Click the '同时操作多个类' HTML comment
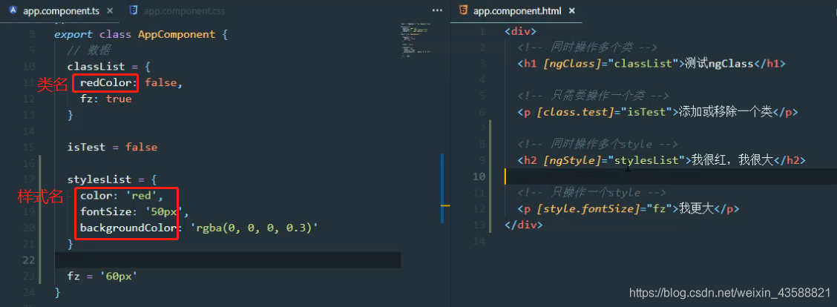This screenshot has width=837, height=307. coord(587,47)
